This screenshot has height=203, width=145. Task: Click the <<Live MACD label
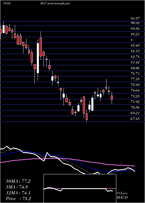[122, 195]
